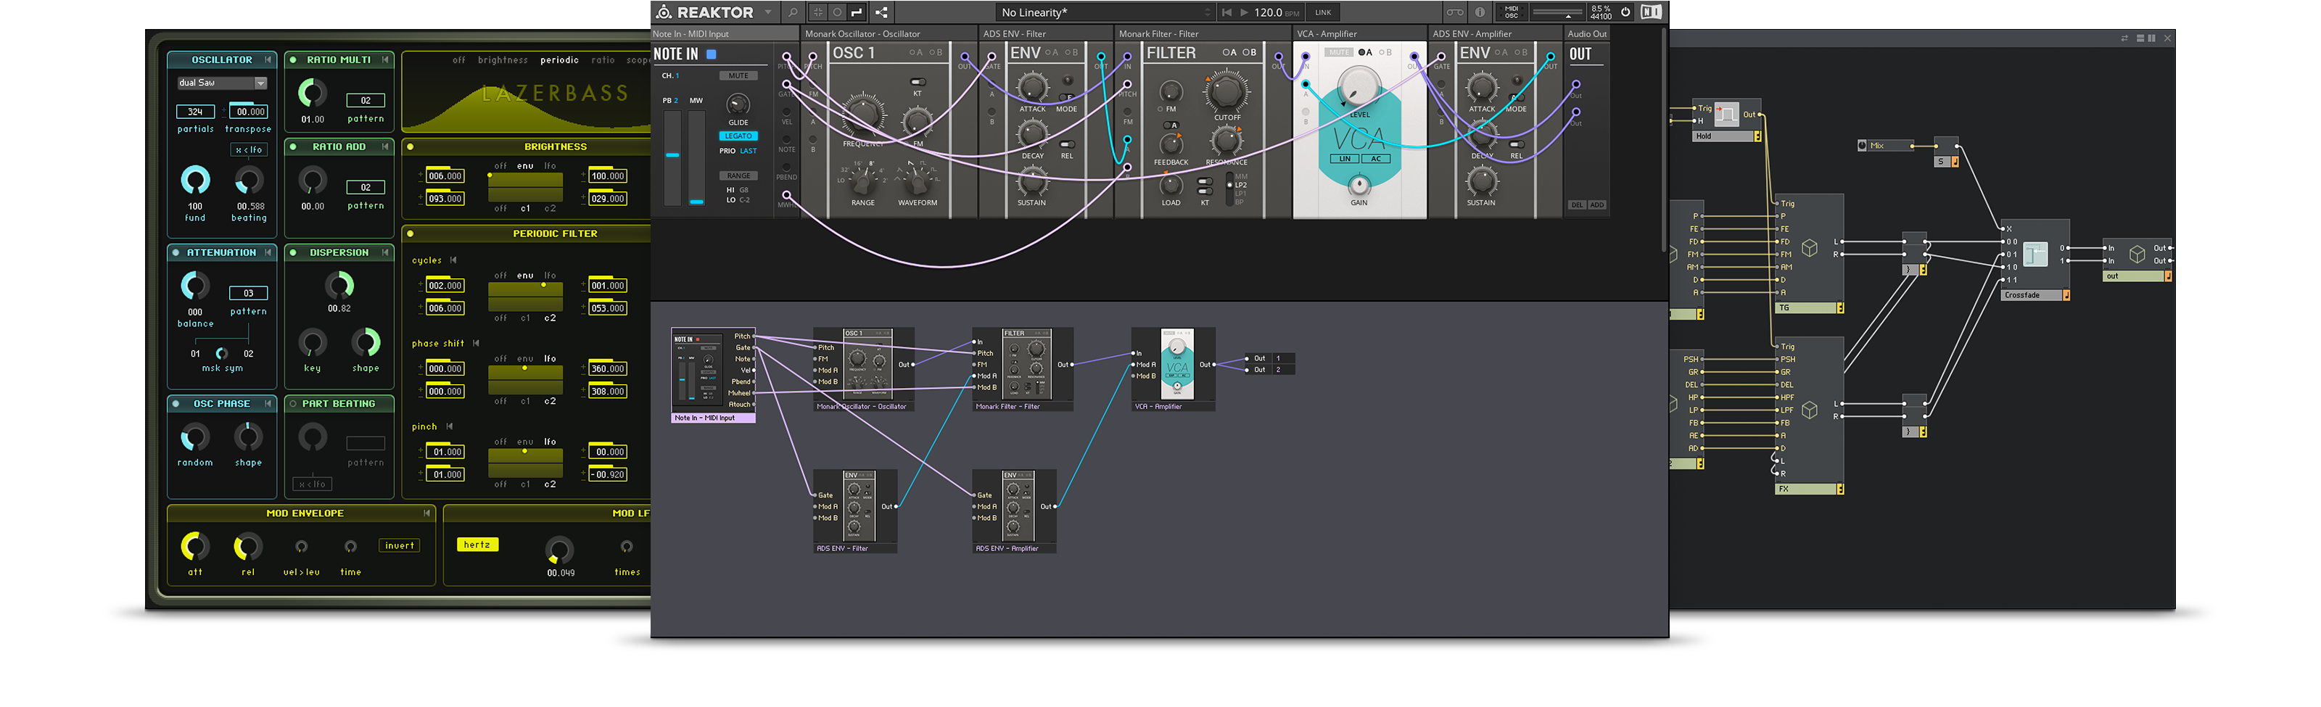2321x707 pixels.
Task: Click the MUTE button on the VCA panel
Action: point(1339,52)
